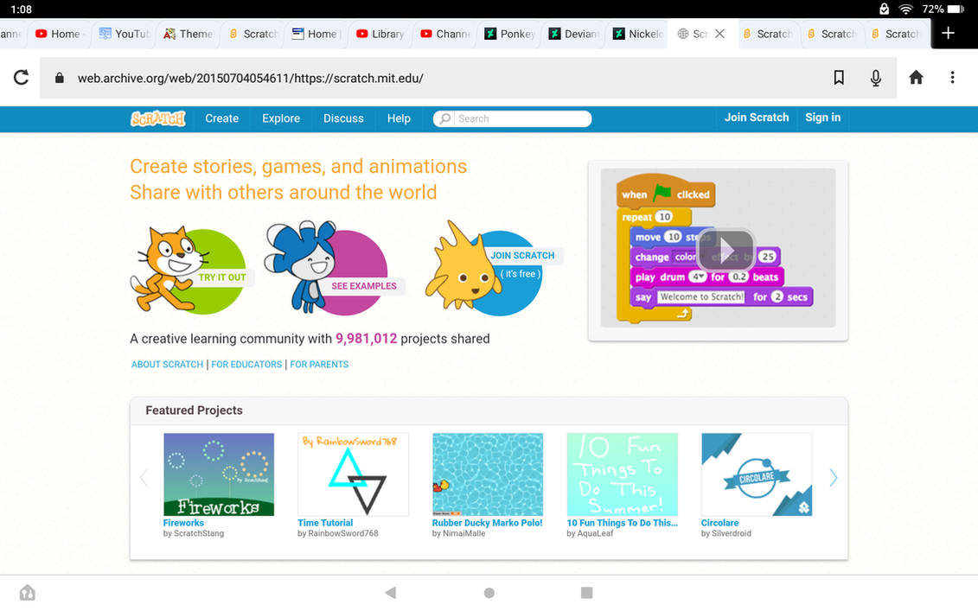Click the TRY IT OUT cat button
The width and height of the screenshot is (978, 611).
click(189, 270)
